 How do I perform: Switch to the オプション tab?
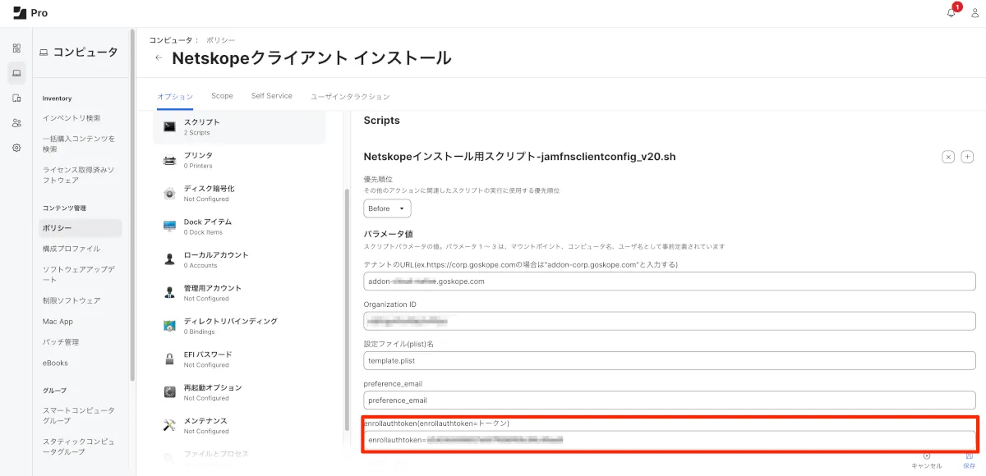(x=175, y=97)
